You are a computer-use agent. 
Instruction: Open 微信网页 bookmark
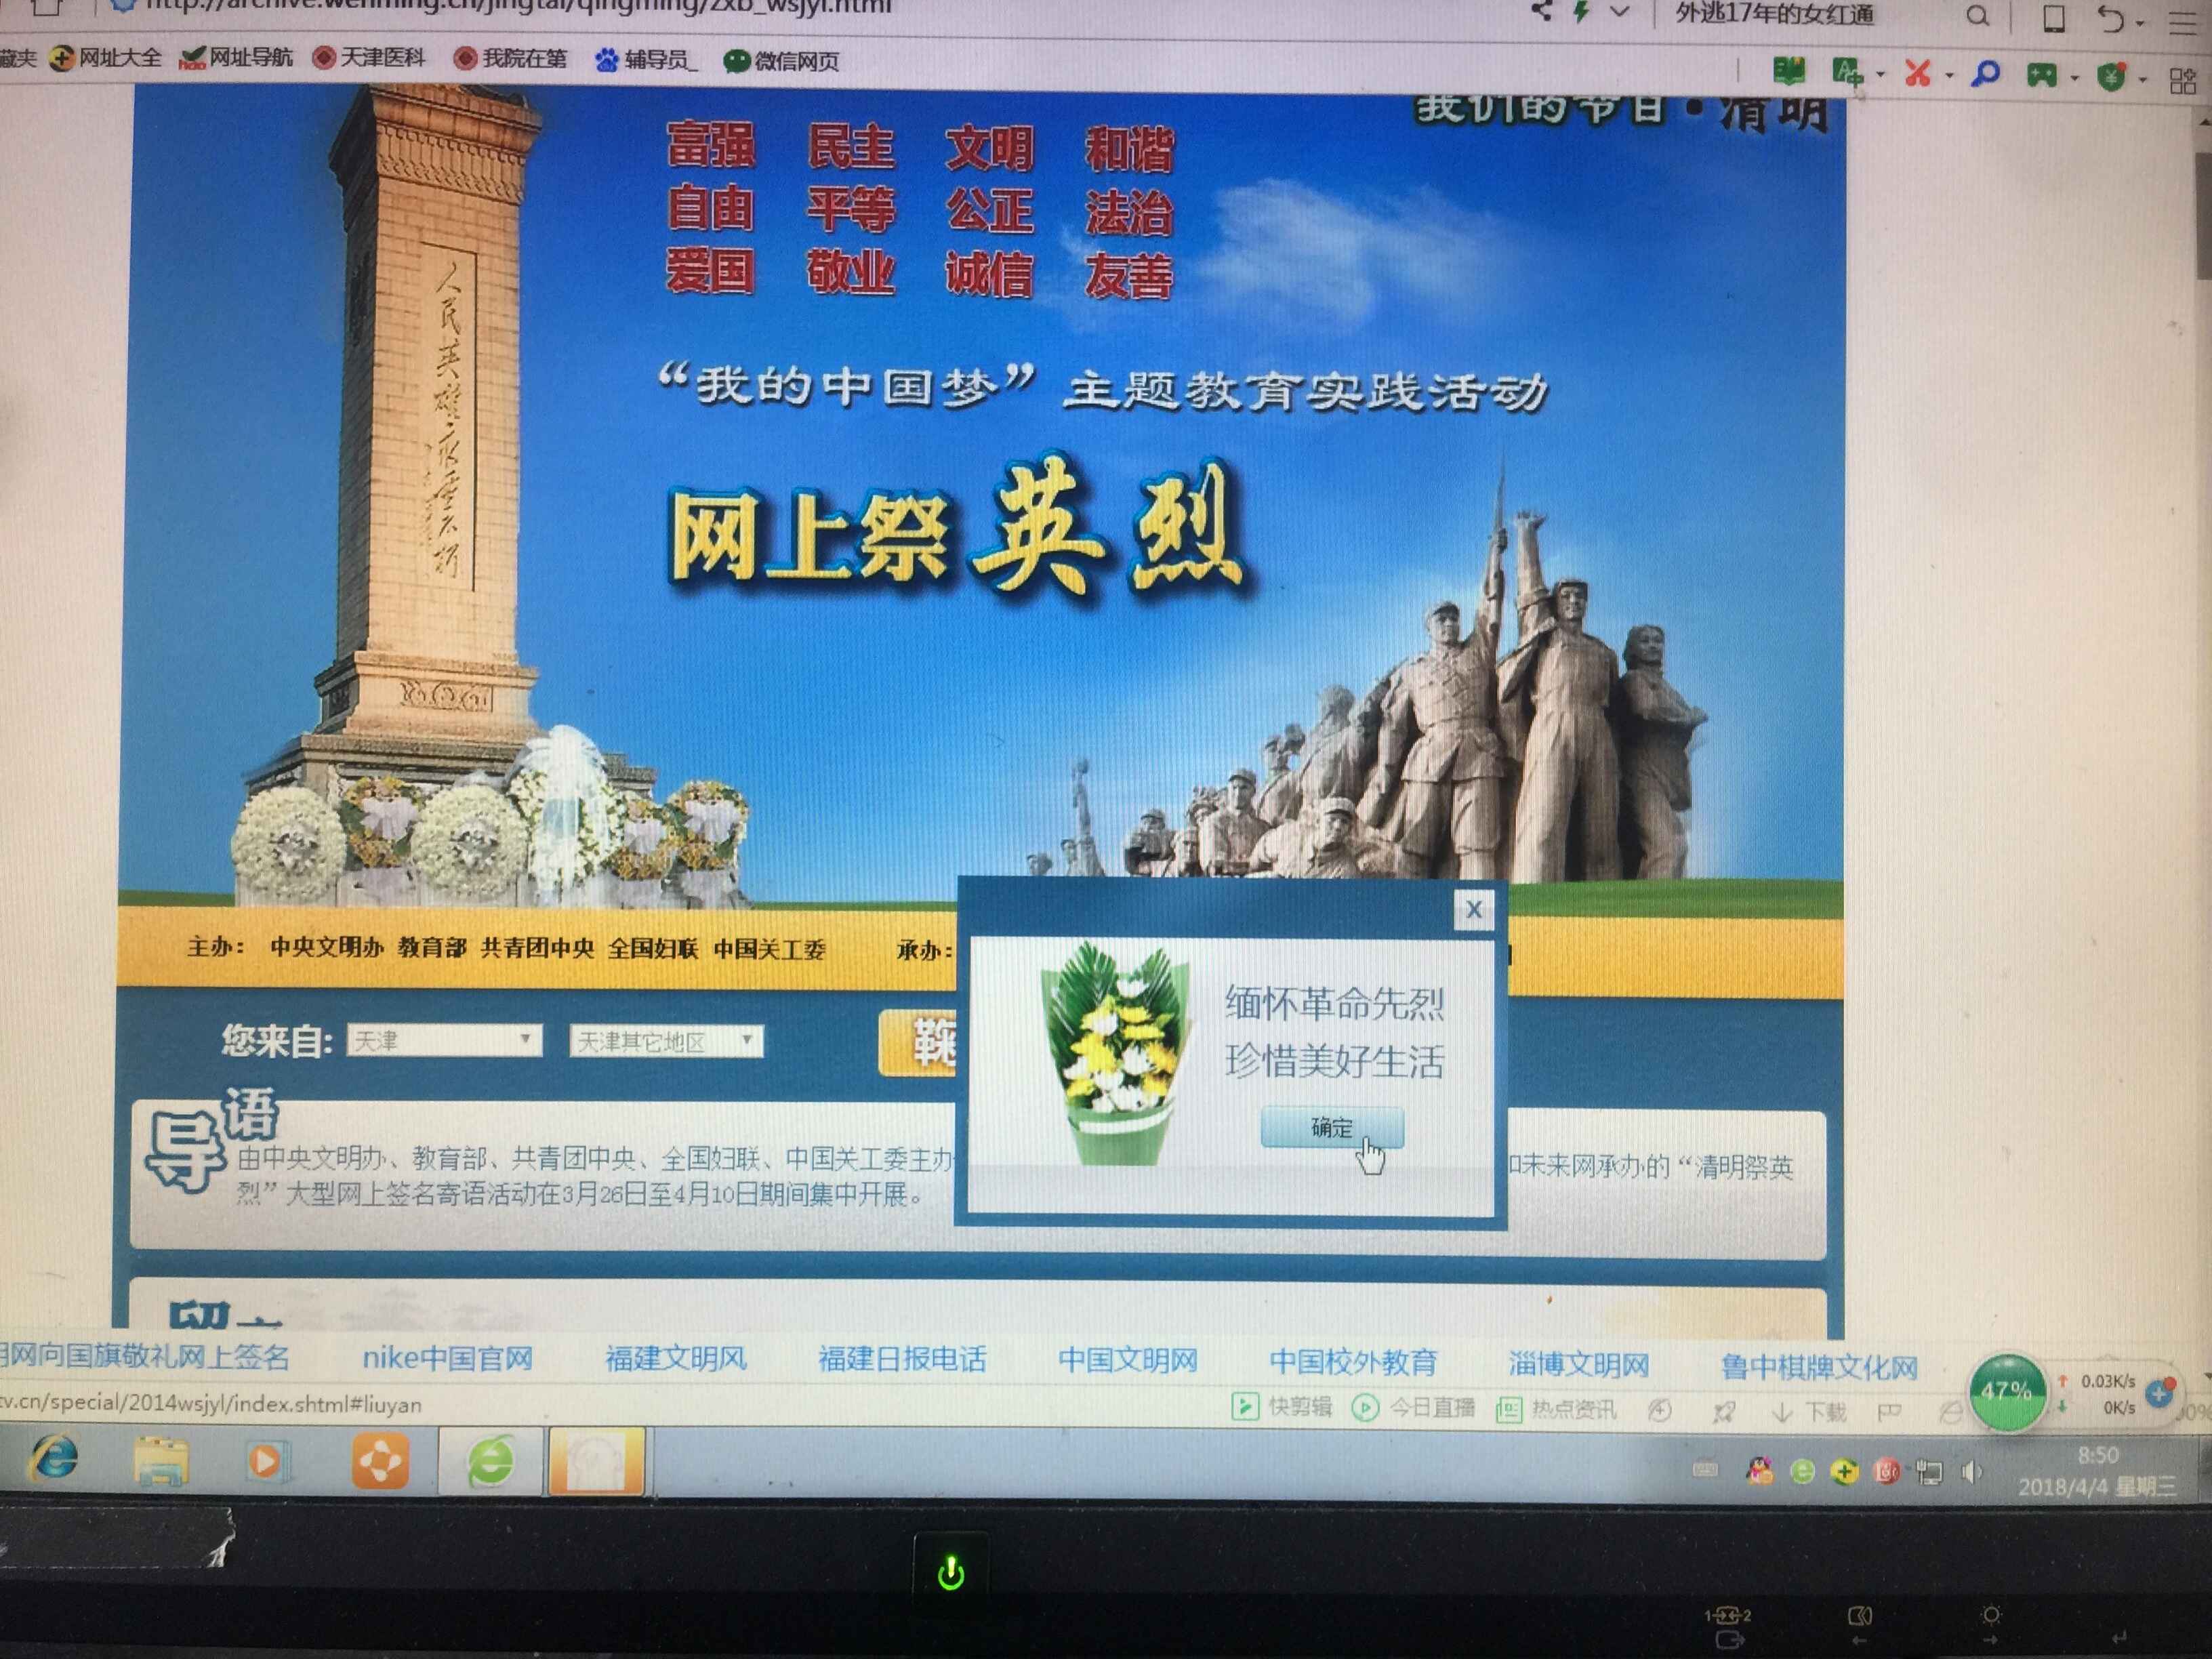pos(781,61)
